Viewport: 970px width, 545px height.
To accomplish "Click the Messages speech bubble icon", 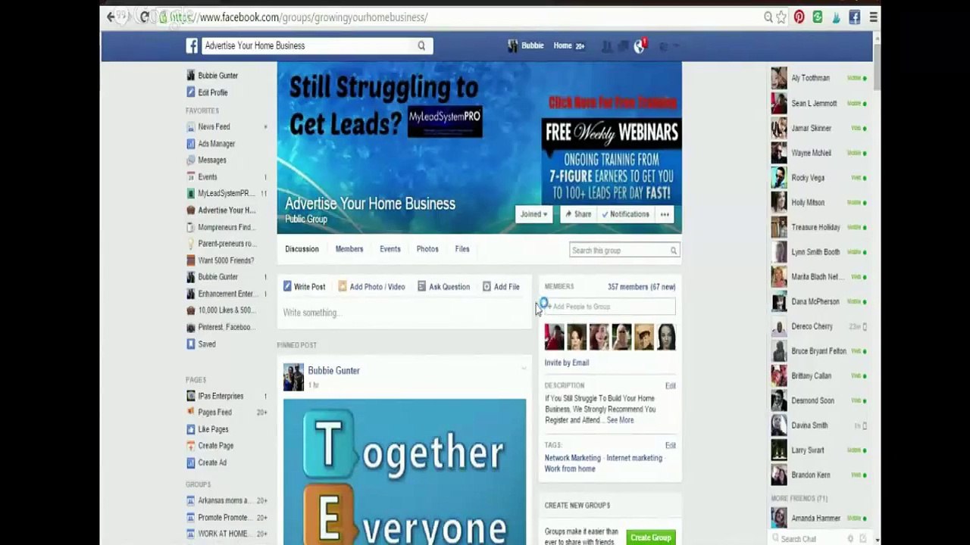I will [x=191, y=160].
